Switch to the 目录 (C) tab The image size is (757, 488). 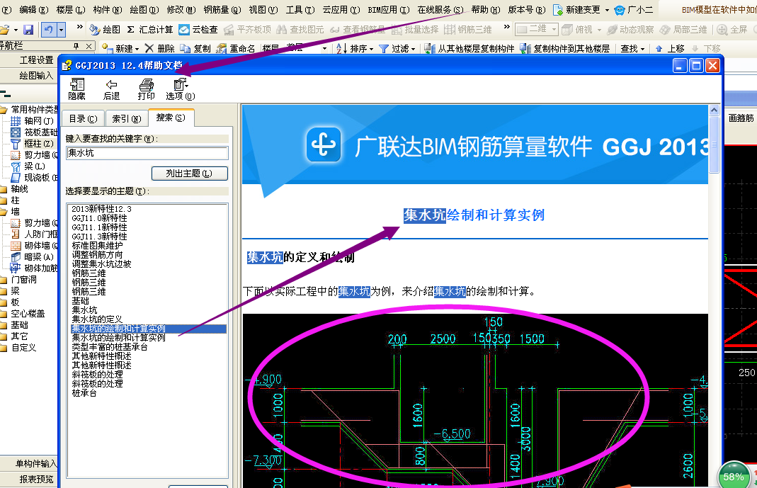tap(83, 119)
